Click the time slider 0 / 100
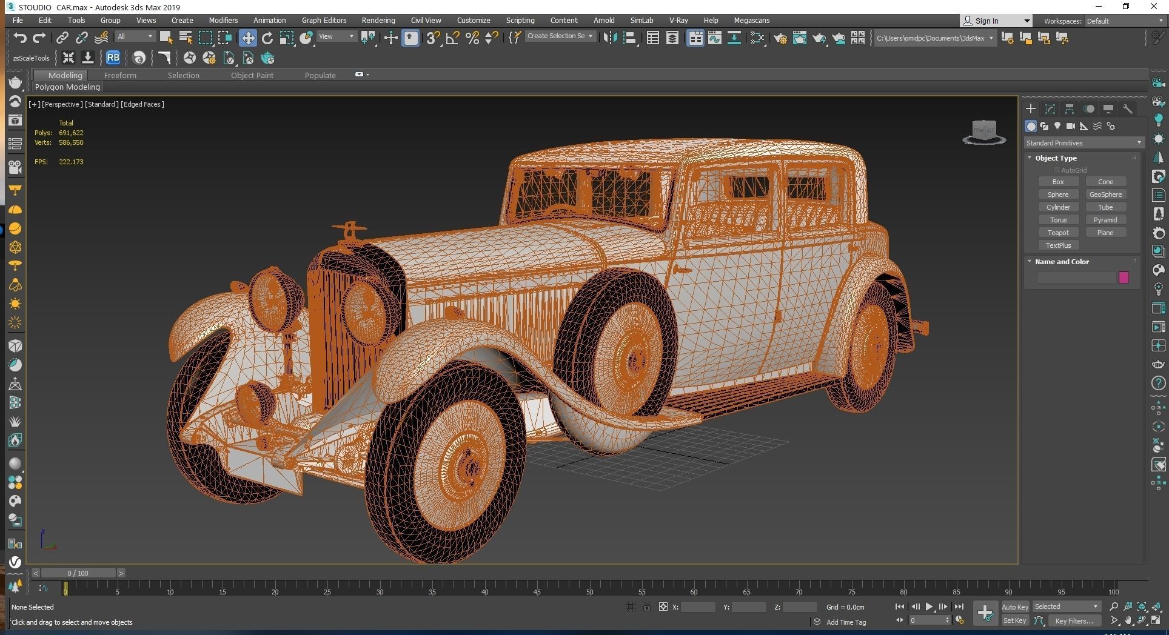This screenshot has height=635, width=1169. coord(78,573)
